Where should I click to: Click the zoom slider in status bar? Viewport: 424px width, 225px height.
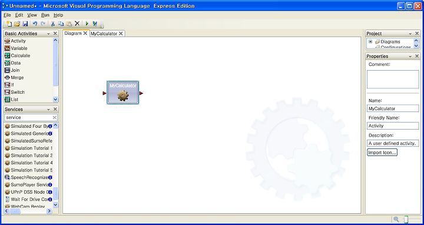406,219
